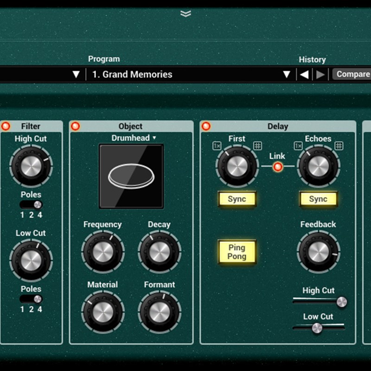
Task: Toggle the Object module power button
Action: [x=76, y=126]
